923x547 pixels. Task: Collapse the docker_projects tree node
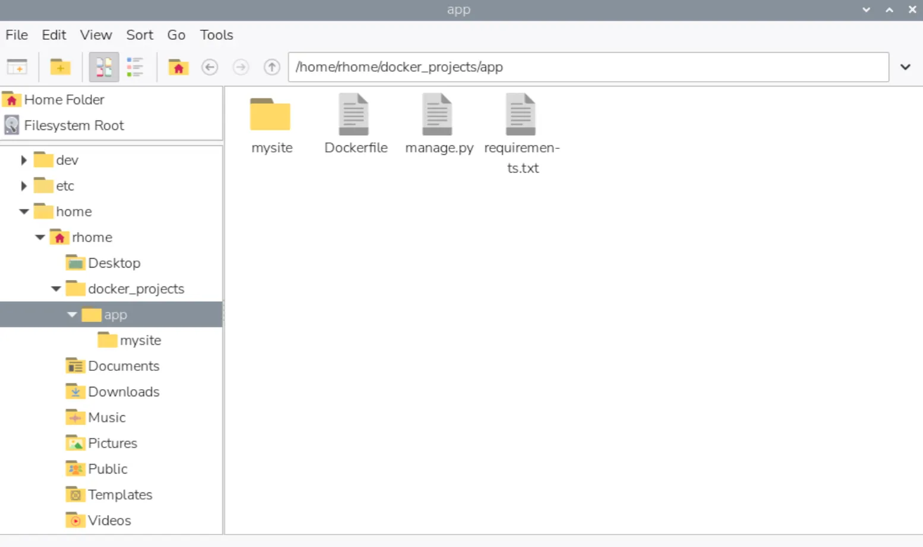tap(56, 289)
